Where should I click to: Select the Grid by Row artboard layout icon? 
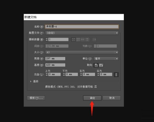coord(73,39)
